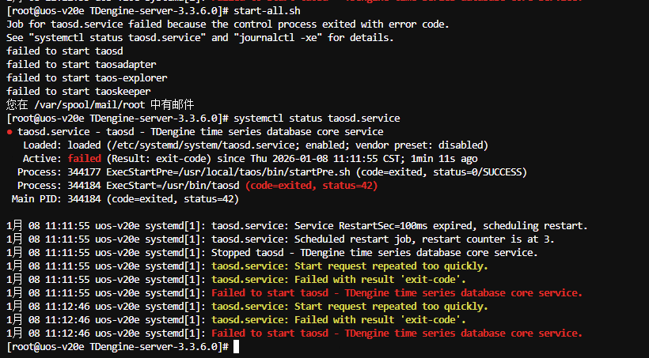Viewport: 649px width, 358px height.
Task: Click the /var/spool/mail/root mail notice
Action: coord(101,104)
